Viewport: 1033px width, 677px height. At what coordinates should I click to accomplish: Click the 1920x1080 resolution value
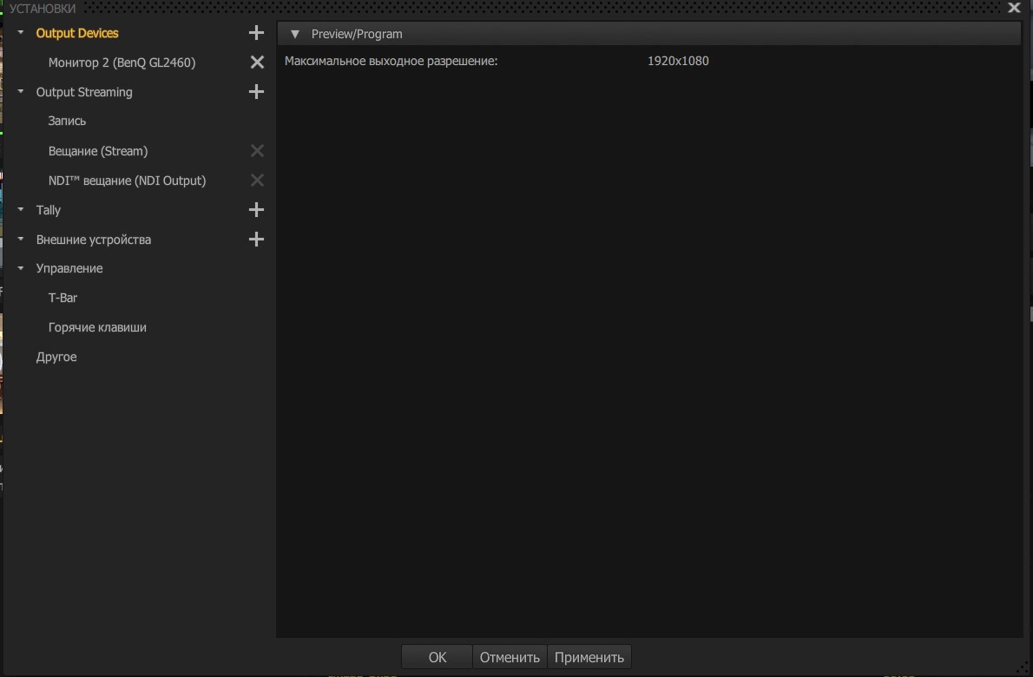pyautogui.click(x=678, y=61)
